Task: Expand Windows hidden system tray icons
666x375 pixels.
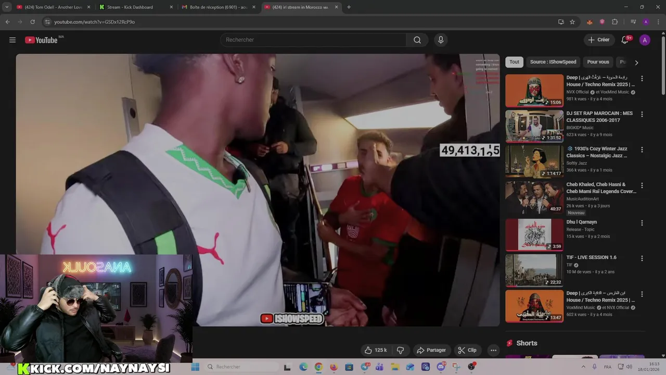Action: [x=584, y=367]
